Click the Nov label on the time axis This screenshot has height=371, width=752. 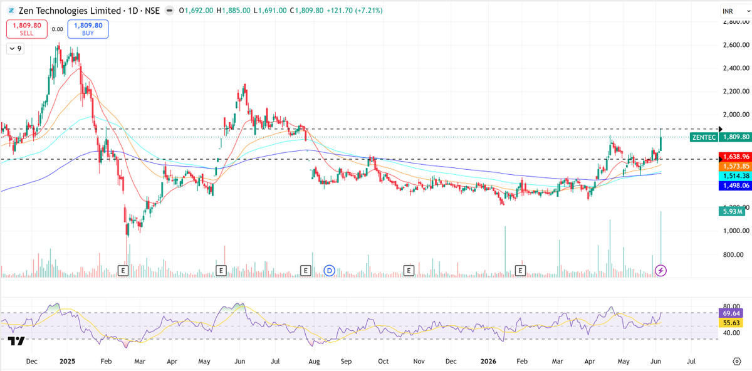418,362
